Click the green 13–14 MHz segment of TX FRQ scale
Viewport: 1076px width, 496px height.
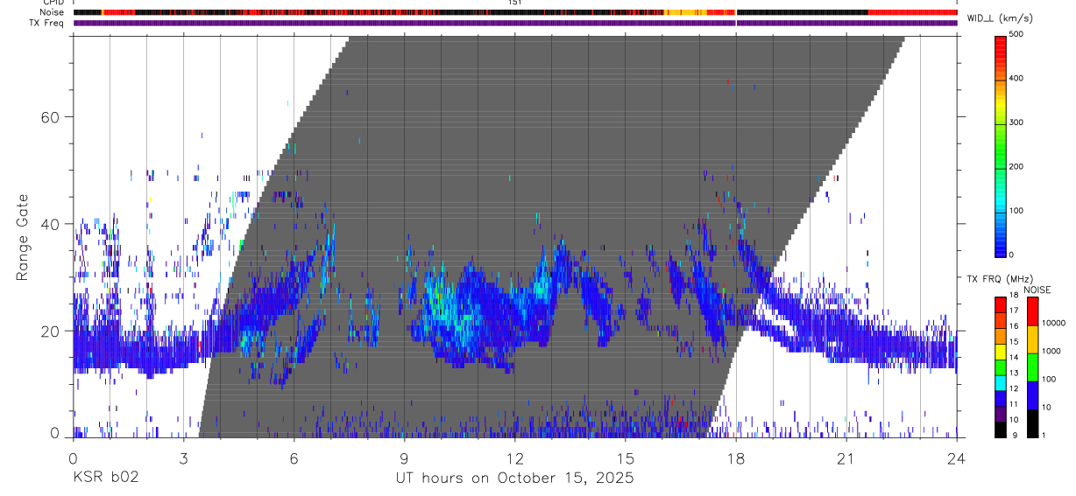click(1002, 367)
